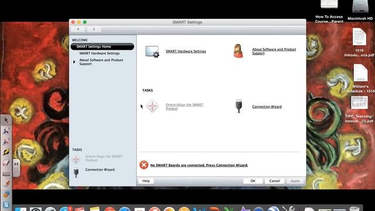The width and height of the screenshot is (375, 211).
Task: Click Connection Wizard text in sidebar tasks
Action: tap(100, 169)
